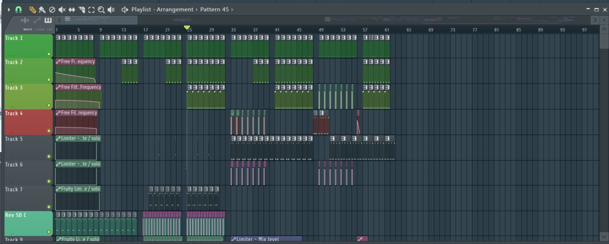Jump to bar 65 on timeline ruler
609x244 pixels.
409,30
